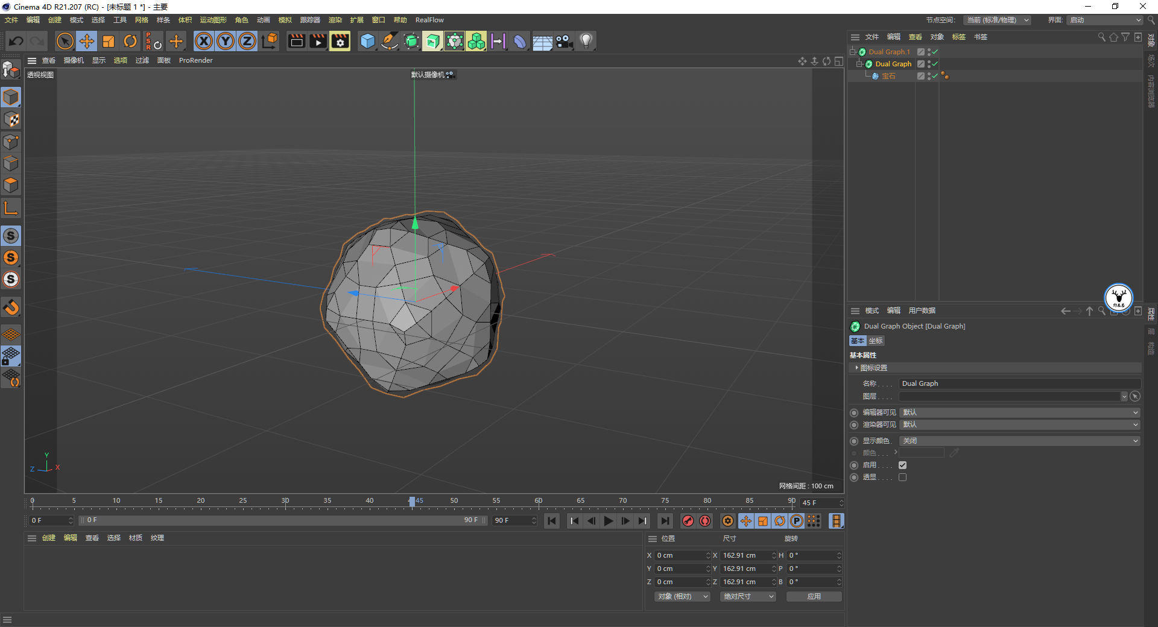Open 渲染器可见 dropdown
The height and width of the screenshot is (627, 1158).
(x=1020, y=424)
